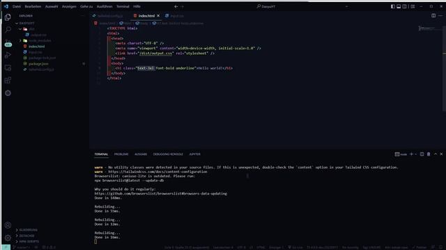
Task: Click the command center search box
Action: [266, 6]
